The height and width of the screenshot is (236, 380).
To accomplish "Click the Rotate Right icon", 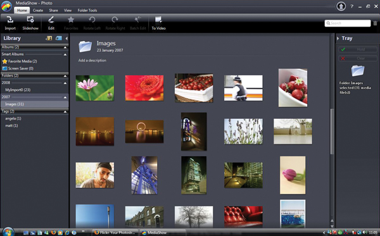I will point(115,20).
